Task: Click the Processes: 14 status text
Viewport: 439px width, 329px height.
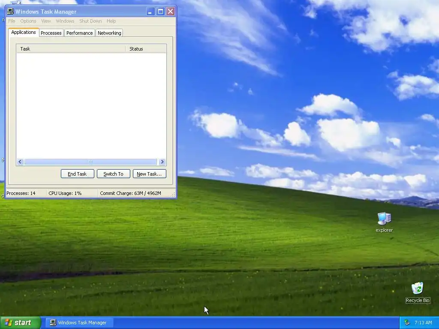Action: tap(21, 193)
